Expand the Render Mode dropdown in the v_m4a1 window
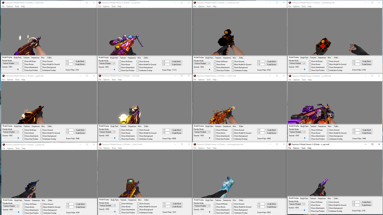 pos(202,132)
